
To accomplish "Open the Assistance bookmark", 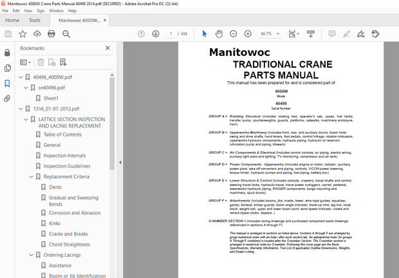I will 60,266.
